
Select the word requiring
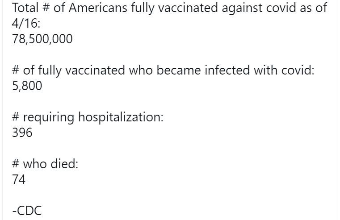coord(49,117)
